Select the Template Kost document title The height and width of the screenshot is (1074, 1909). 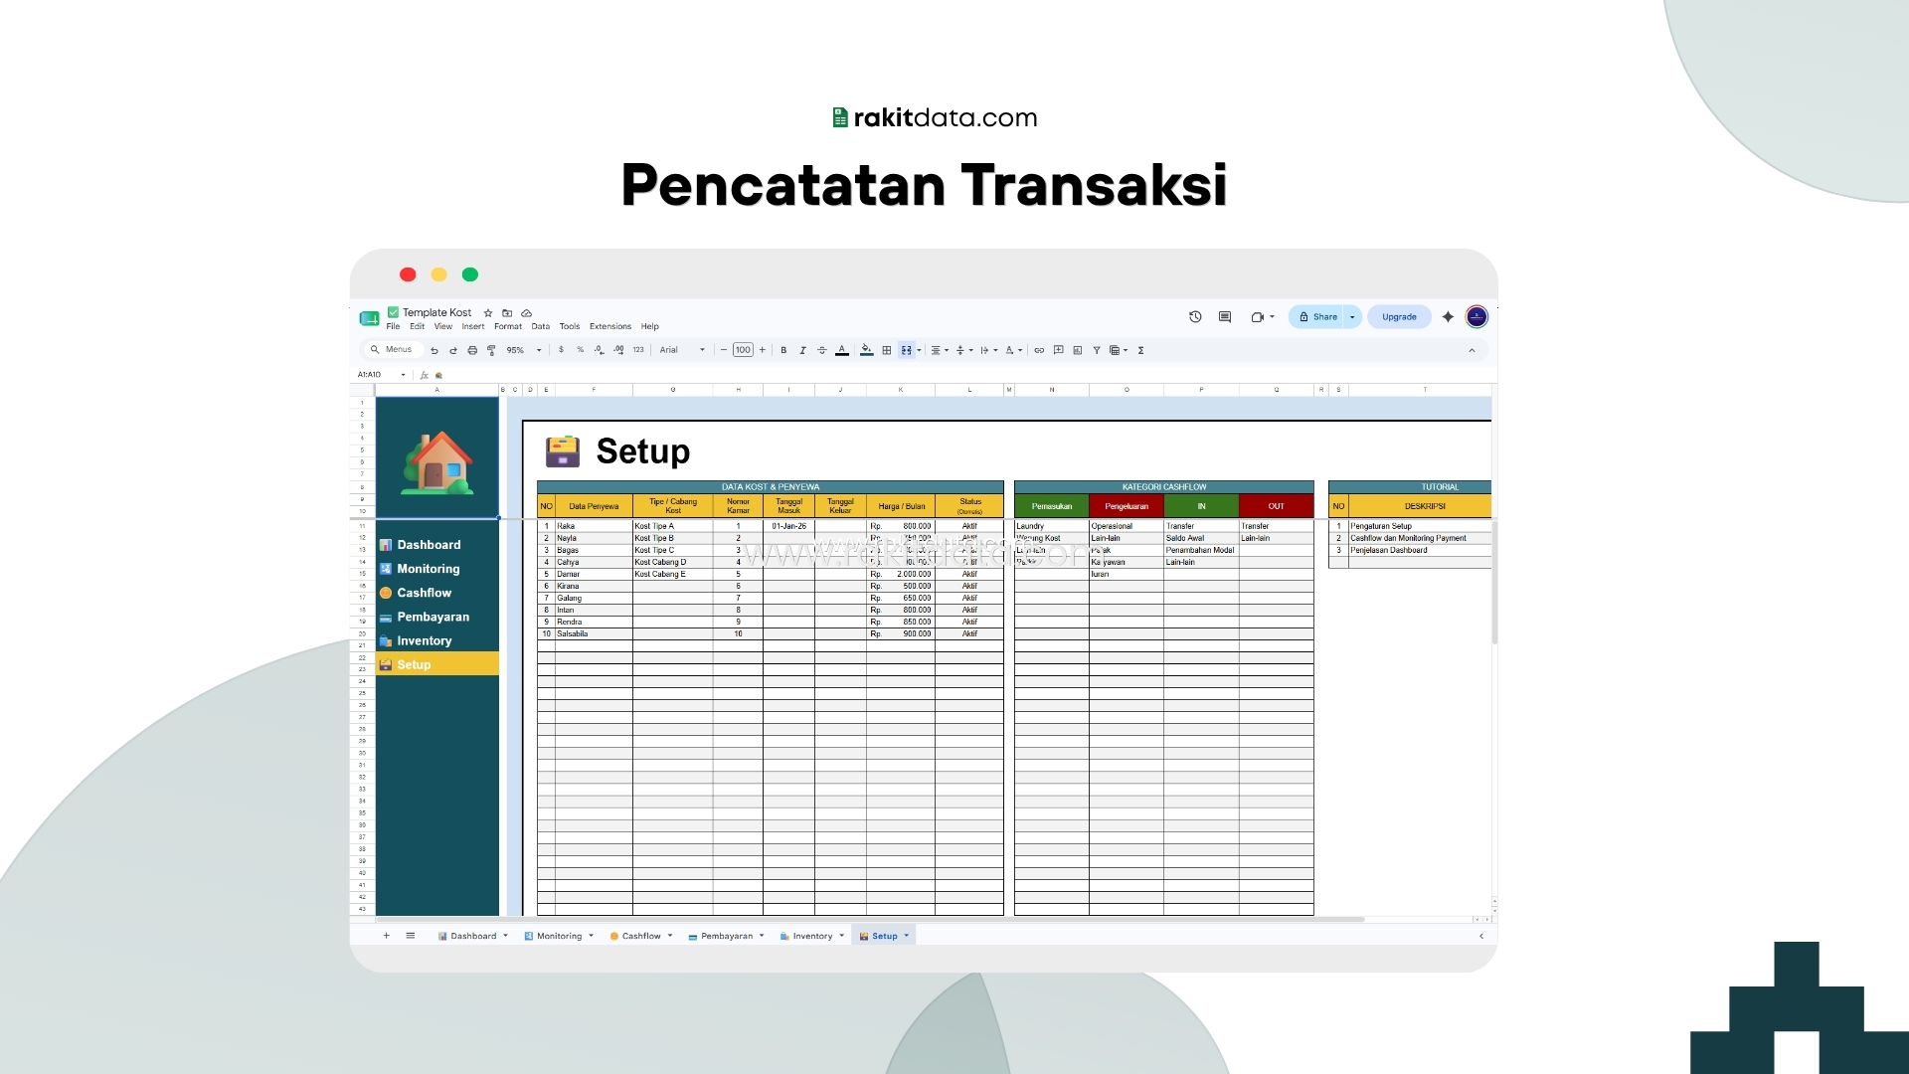coord(436,312)
